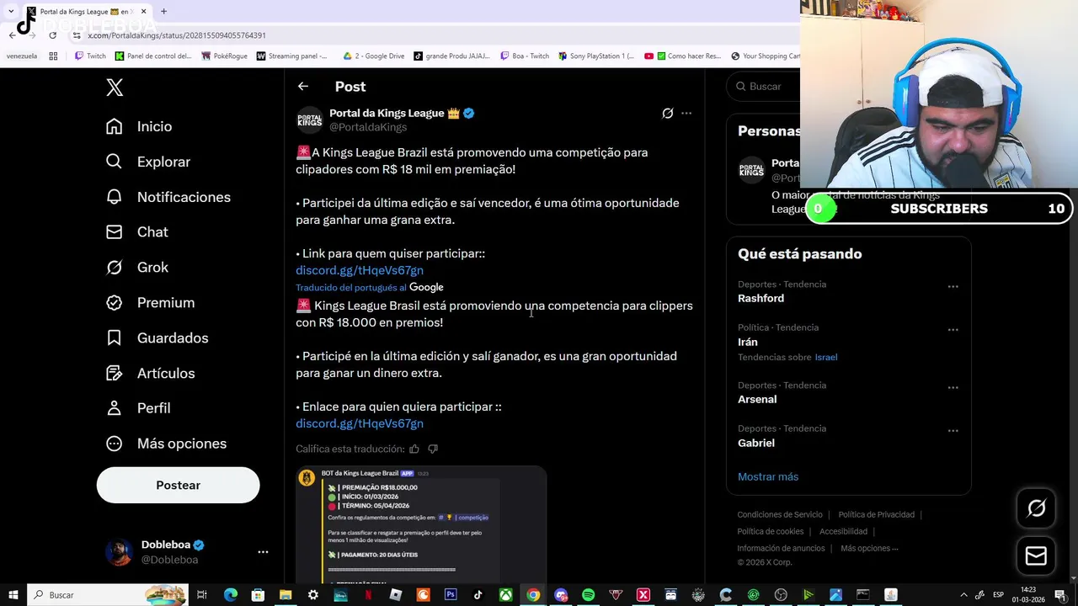Open the Rashford trending topic

point(760,298)
